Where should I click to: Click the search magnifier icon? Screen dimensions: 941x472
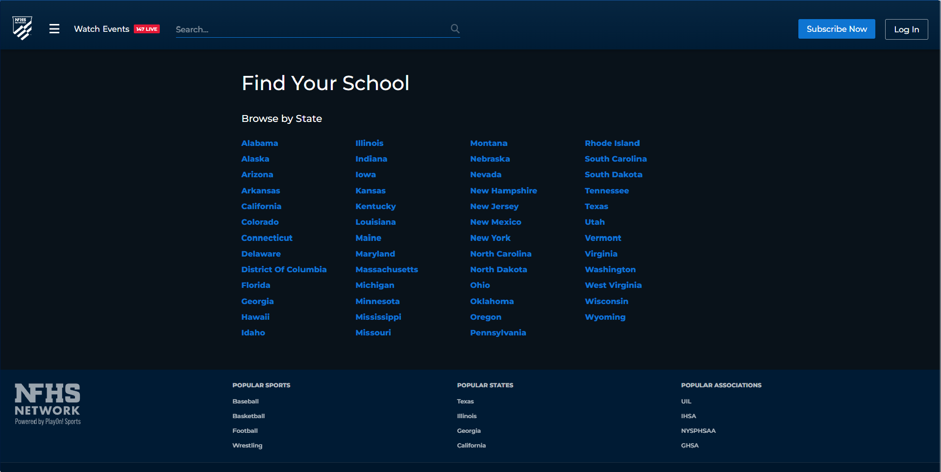click(455, 29)
